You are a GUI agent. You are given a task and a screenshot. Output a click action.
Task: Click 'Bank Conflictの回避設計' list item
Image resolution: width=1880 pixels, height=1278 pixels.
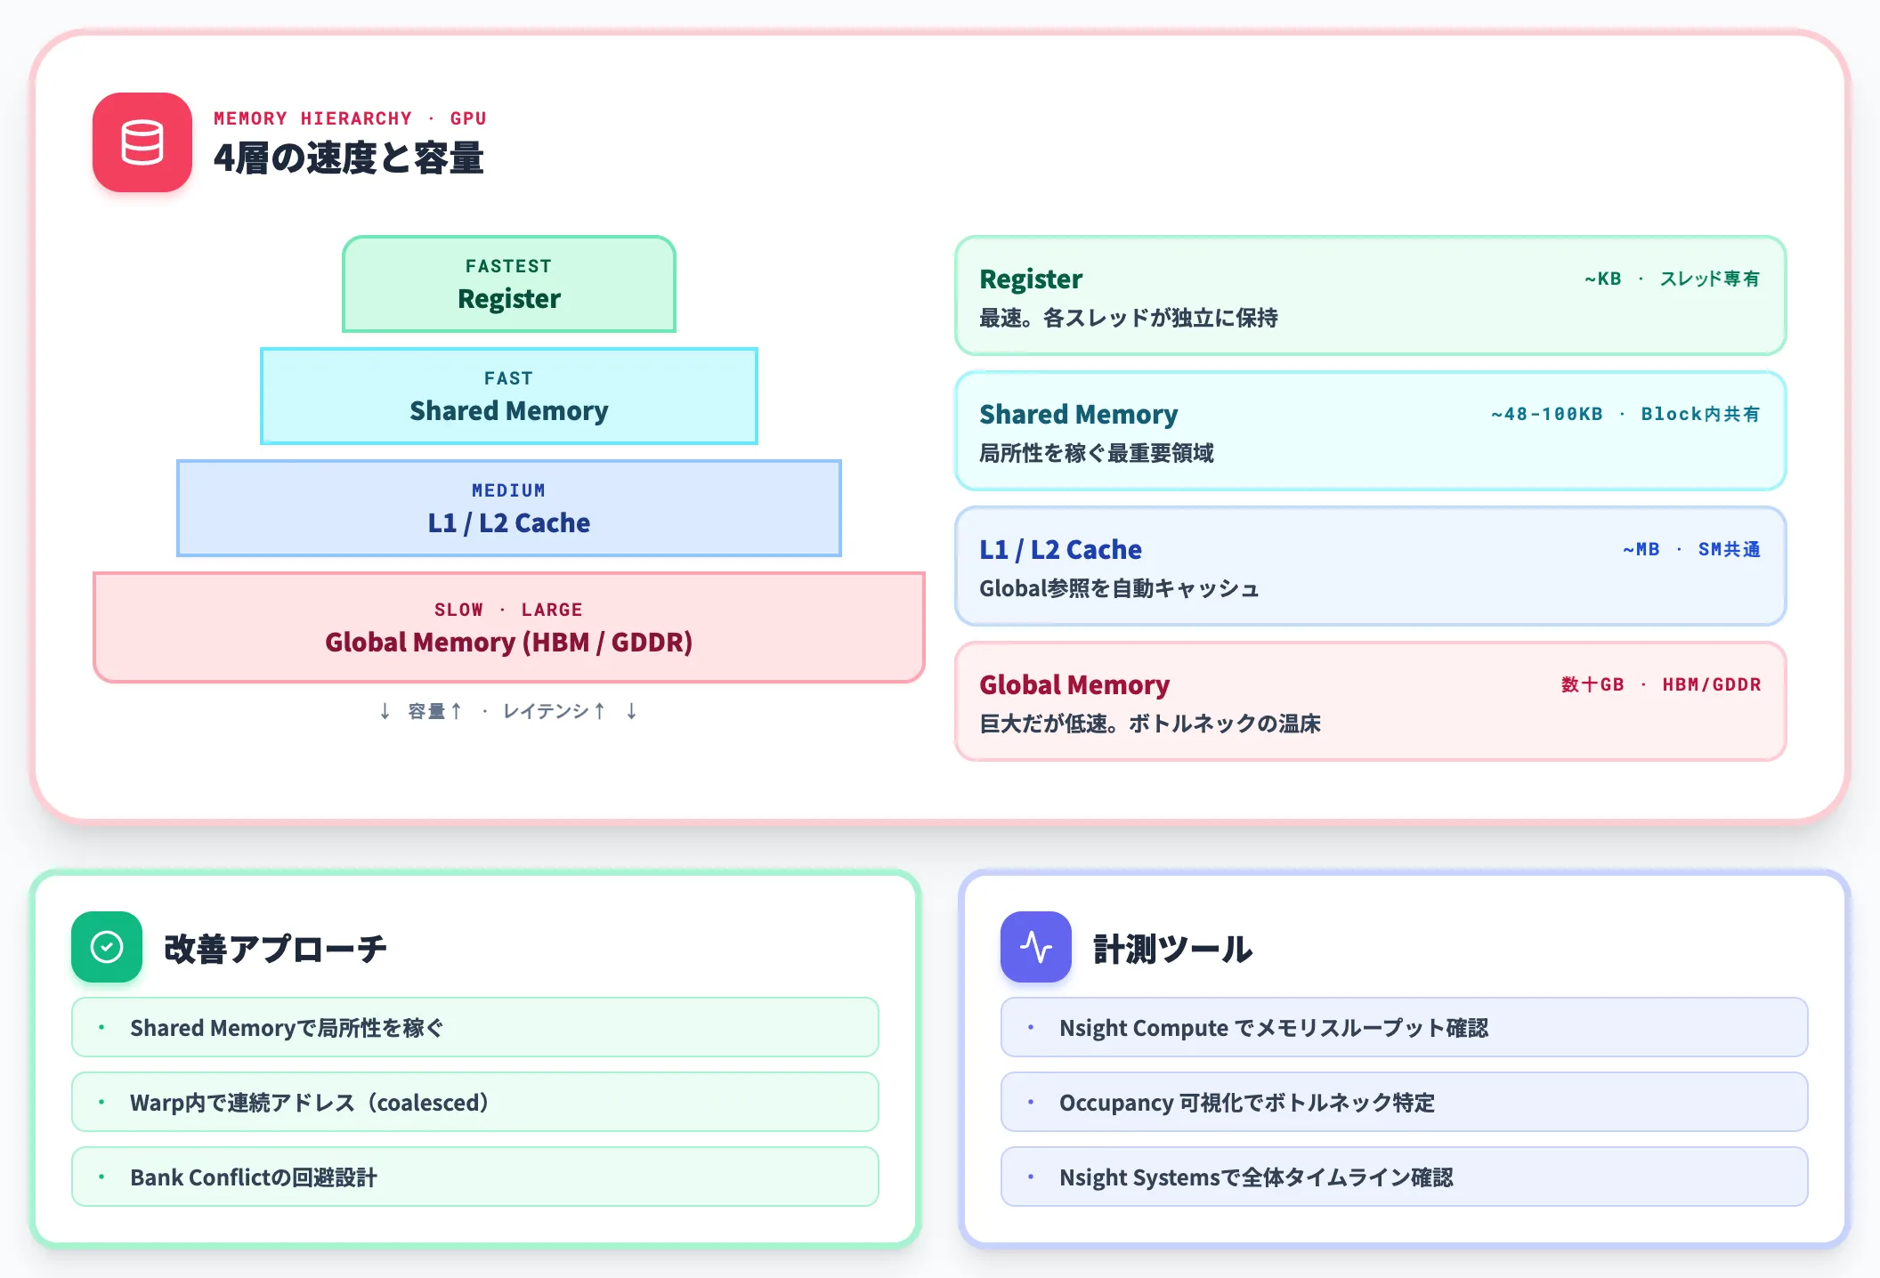pos(475,1177)
